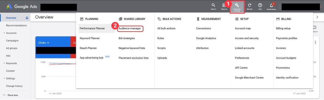Open Ad groups in the sidebar
The width and height of the screenshot is (324, 100).
pos(12,48)
